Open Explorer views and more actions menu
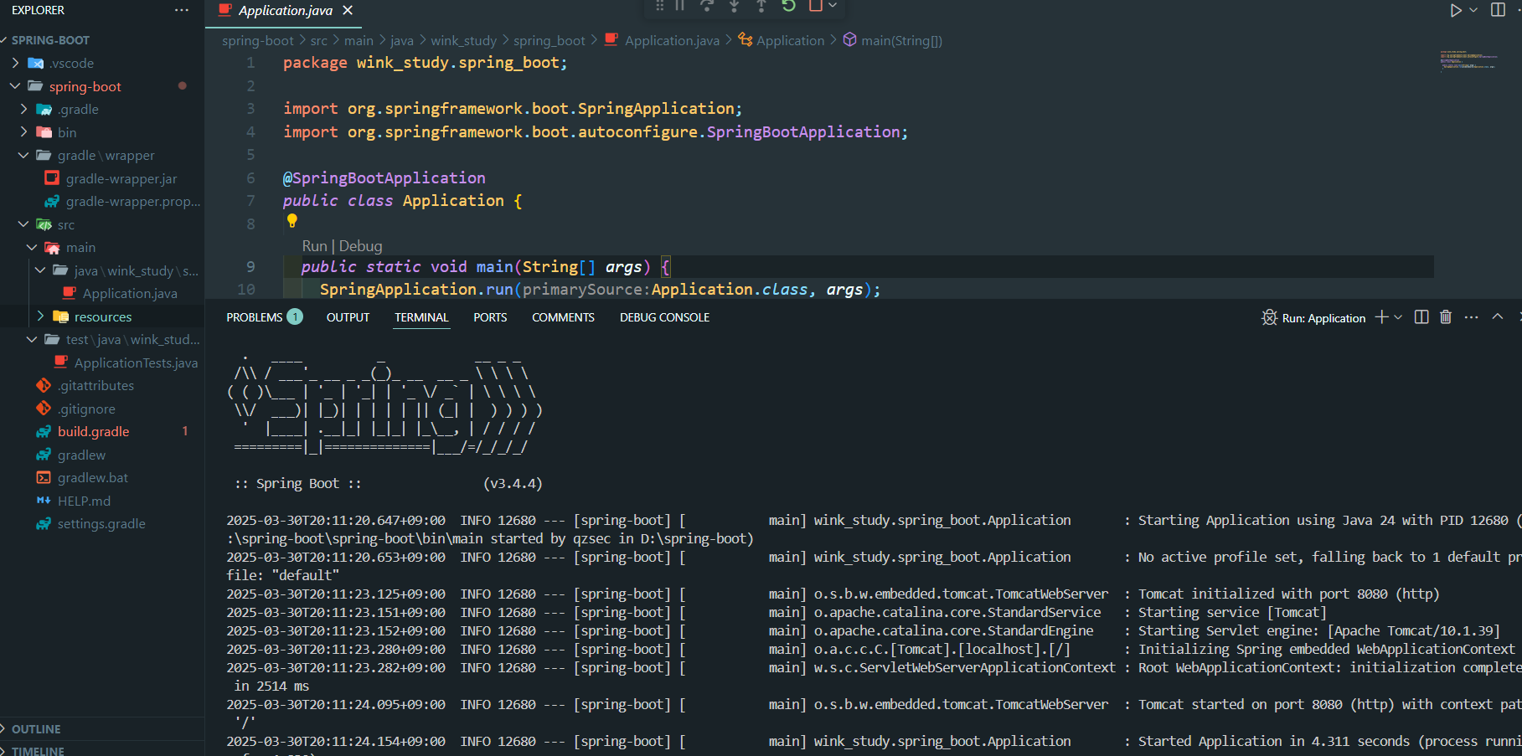 pyautogui.click(x=182, y=10)
